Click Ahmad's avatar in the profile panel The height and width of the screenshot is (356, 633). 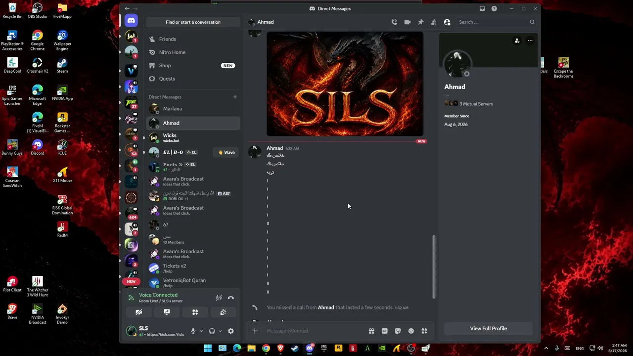457,65
